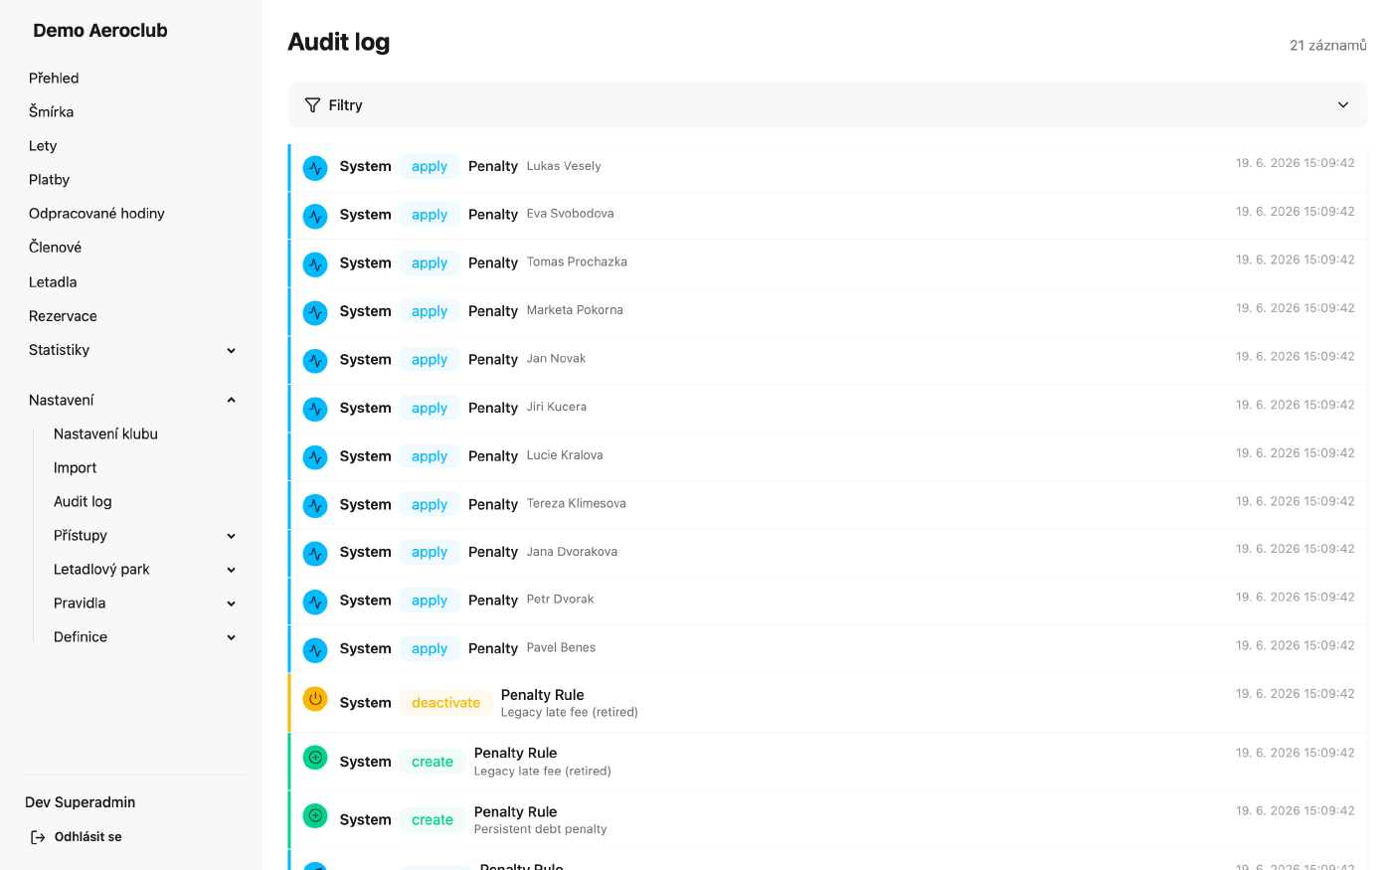Click the activity icon in Pavel Benes row
This screenshot has width=1392, height=870.
(315, 649)
